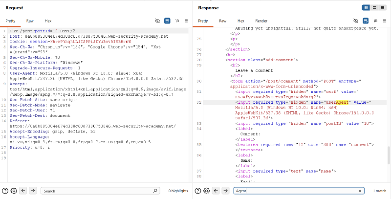Viewport: 391px width, 199px height.
Task: Go to next match in Request search
Action: point(33,191)
